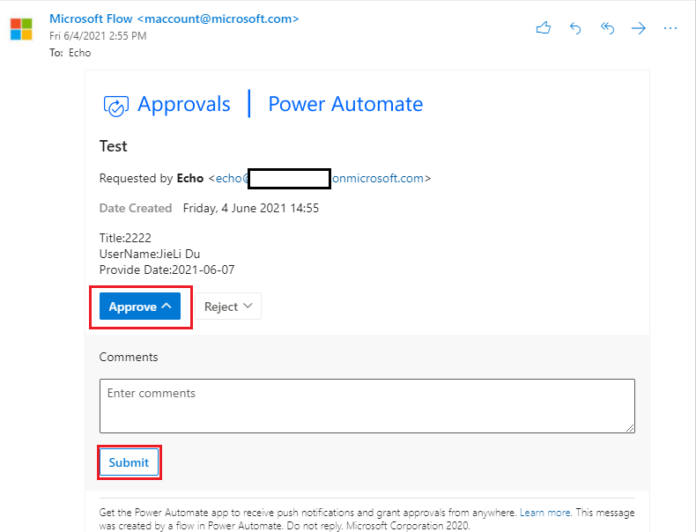The width and height of the screenshot is (696, 532).
Task: Click the Reply all icon
Action: (x=607, y=28)
